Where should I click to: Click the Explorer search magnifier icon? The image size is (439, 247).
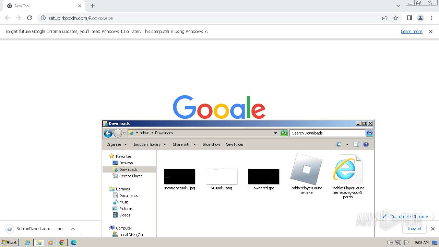pyautogui.click(x=369, y=133)
